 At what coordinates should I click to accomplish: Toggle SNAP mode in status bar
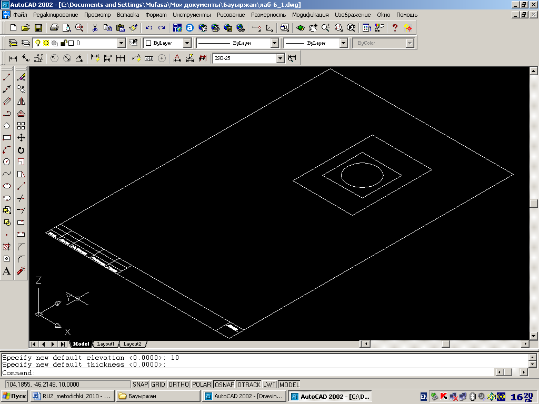point(140,385)
